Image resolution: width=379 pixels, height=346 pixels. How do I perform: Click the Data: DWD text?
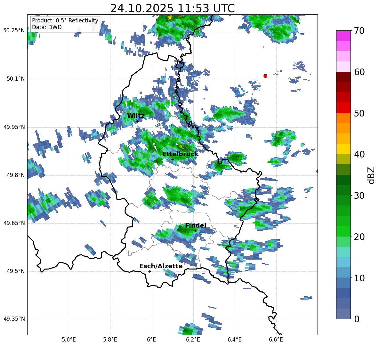[47, 27]
